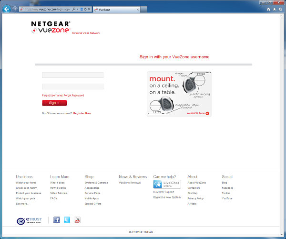Click the page scrollbar up arrow

[282, 16]
